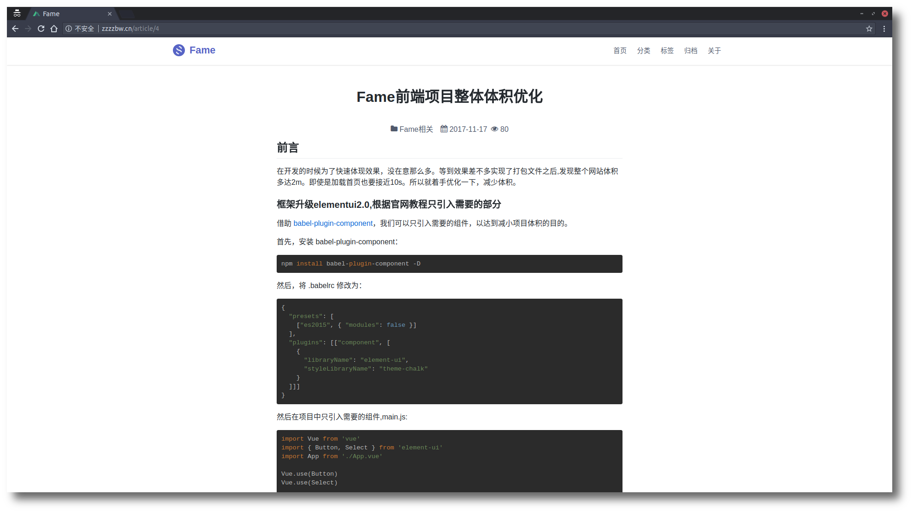Click the Fame logo icon
Viewport: 913px width, 513px height.
pos(179,50)
